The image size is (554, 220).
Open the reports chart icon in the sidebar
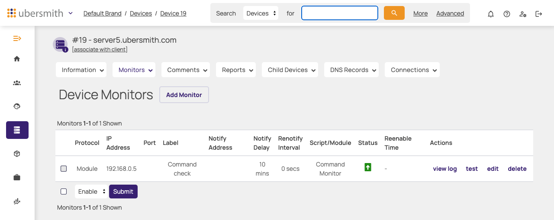point(17,201)
